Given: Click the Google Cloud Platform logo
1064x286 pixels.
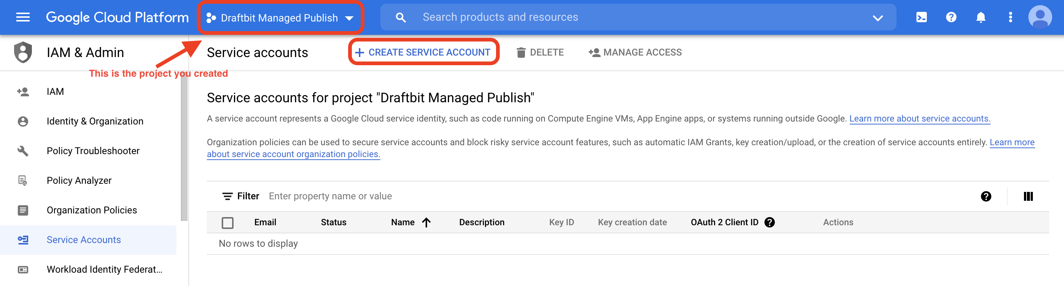Looking at the screenshot, I should [x=117, y=17].
